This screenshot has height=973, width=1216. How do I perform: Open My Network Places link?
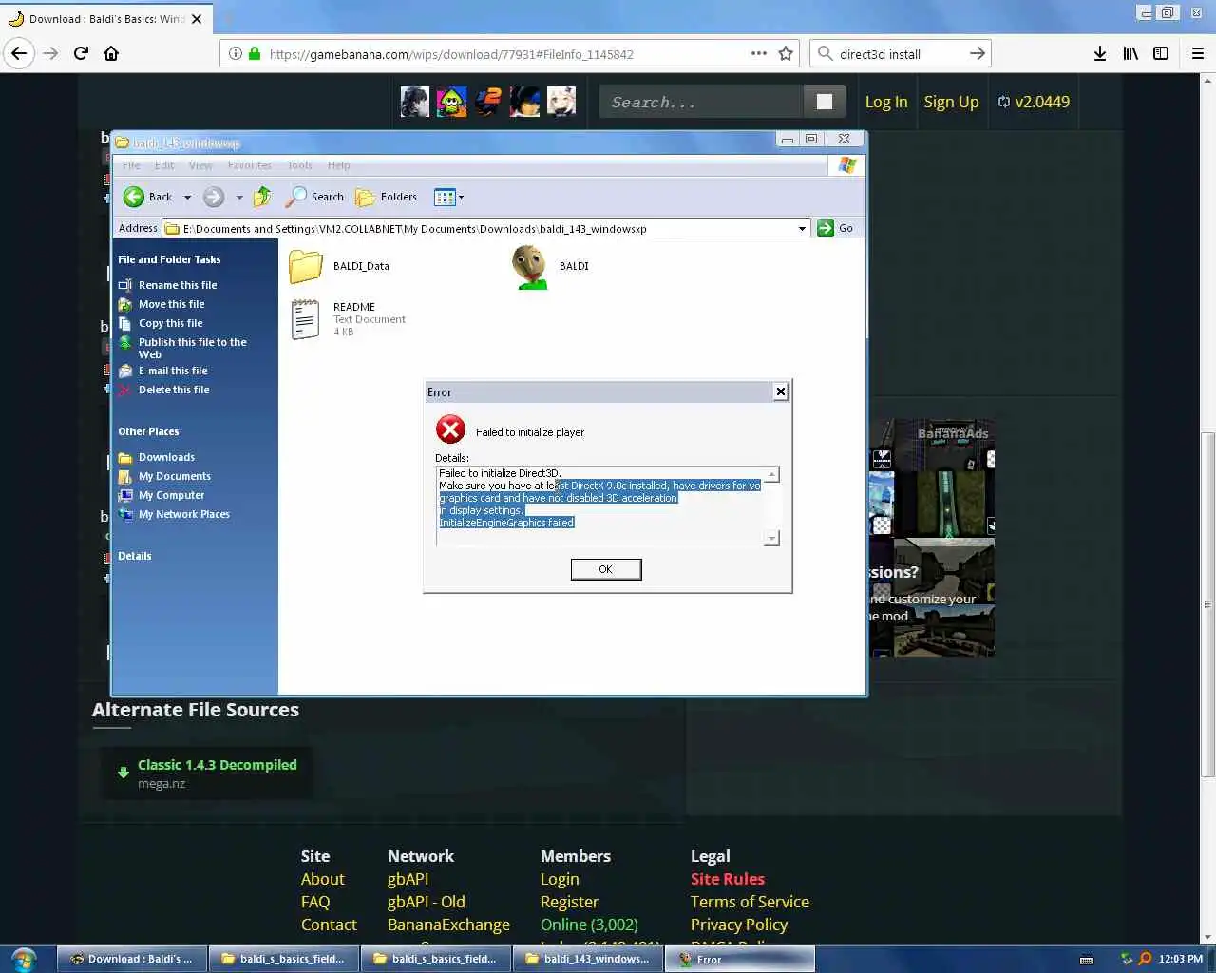pos(183,514)
